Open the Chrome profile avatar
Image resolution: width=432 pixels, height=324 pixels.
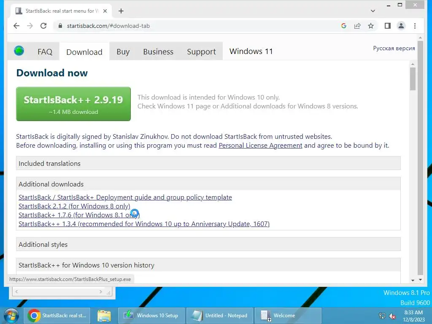click(x=401, y=26)
